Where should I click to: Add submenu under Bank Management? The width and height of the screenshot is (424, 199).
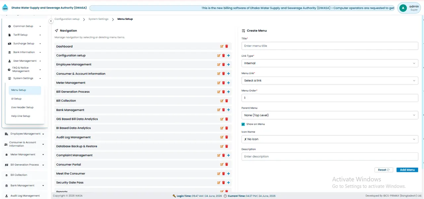point(229,110)
